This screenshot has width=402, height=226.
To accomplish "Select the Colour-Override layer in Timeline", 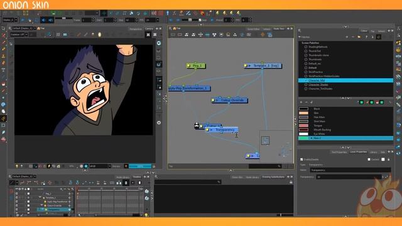I will pyautogui.click(x=54, y=205).
